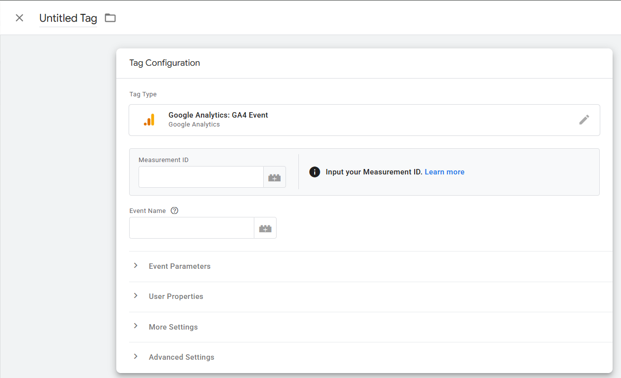
Task: Click the question mark help icon near Event Name
Action: [174, 210]
